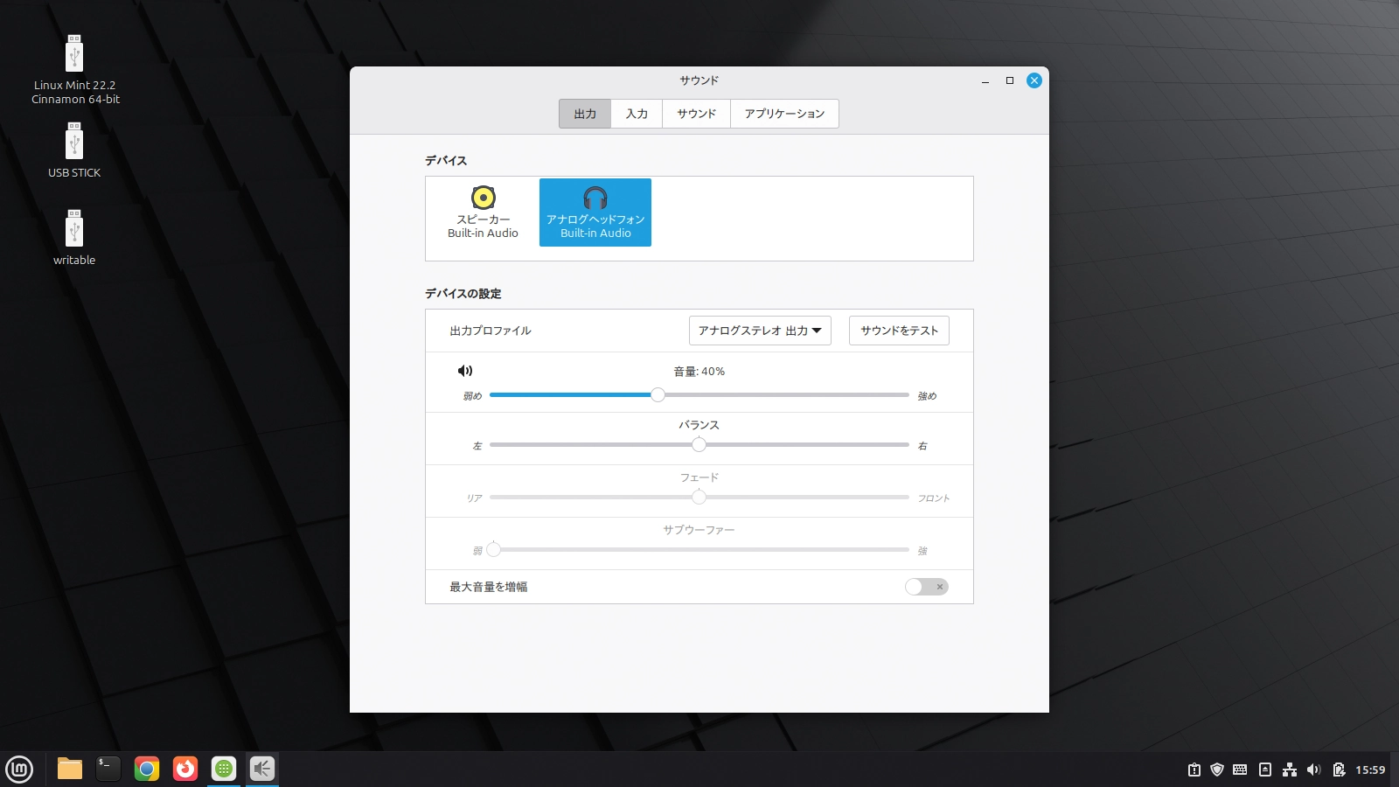
Task: Click the keyboard layout tray icon
Action: coord(1242,770)
